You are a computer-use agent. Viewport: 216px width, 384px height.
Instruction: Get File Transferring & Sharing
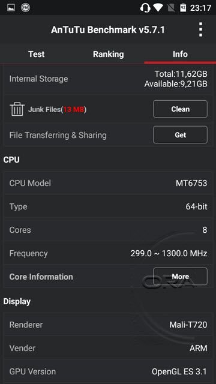tap(180, 134)
